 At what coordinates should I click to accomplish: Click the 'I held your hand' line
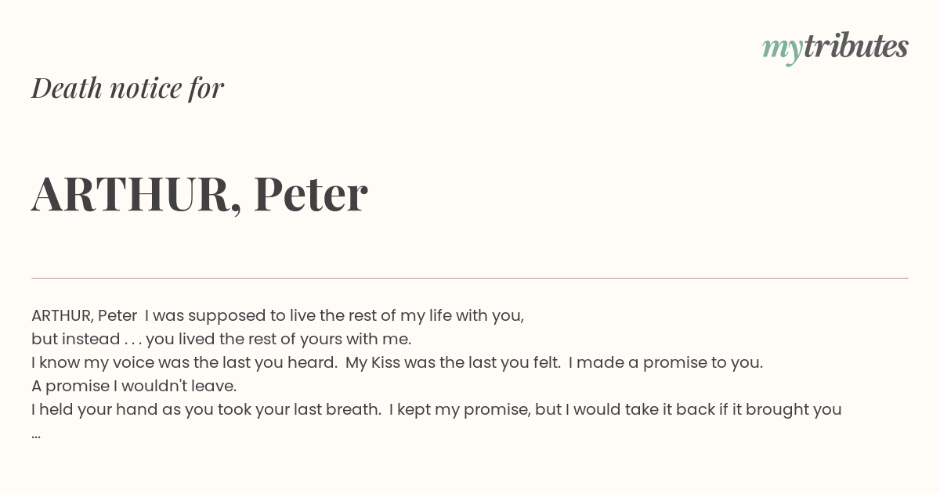click(436, 410)
